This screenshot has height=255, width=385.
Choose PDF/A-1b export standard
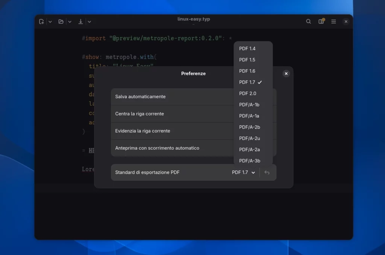tap(253, 105)
